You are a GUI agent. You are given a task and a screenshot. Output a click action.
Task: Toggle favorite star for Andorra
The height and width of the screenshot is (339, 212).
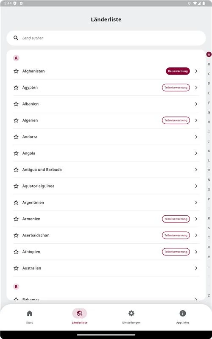[x=16, y=137]
